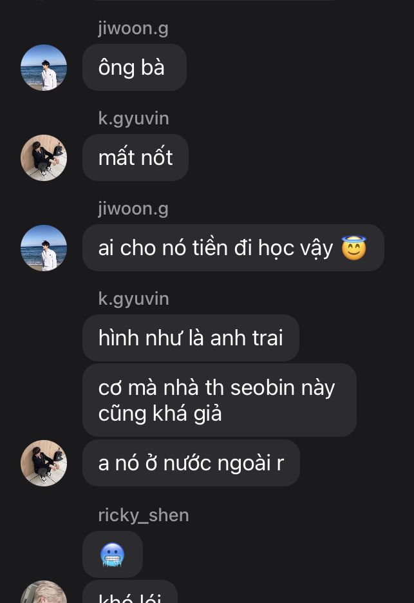Tap the blonde-haired avatar beside "khó lói"
Viewport: 414px width, 603px height.
pyautogui.click(x=43, y=592)
